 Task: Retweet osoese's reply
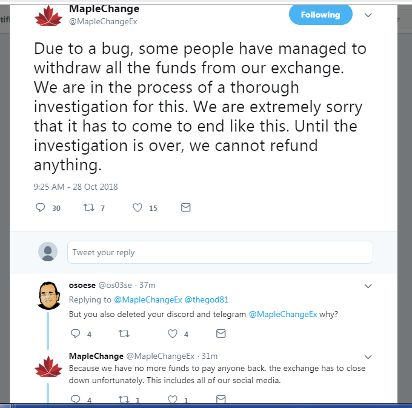(124, 333)
